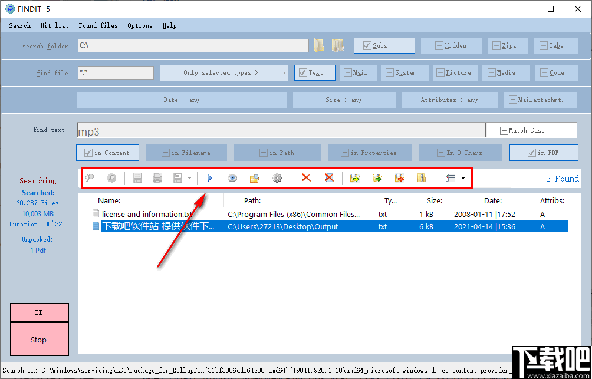The width and height of the screenshot is (592, 379).
Task: Click the folder icon with green arrow
Action: pyautogui.click(x=377, y=178)
